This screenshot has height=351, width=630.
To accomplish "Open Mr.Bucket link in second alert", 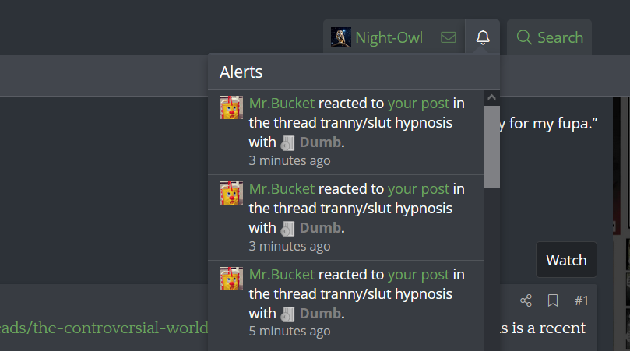I will [282, 189].
